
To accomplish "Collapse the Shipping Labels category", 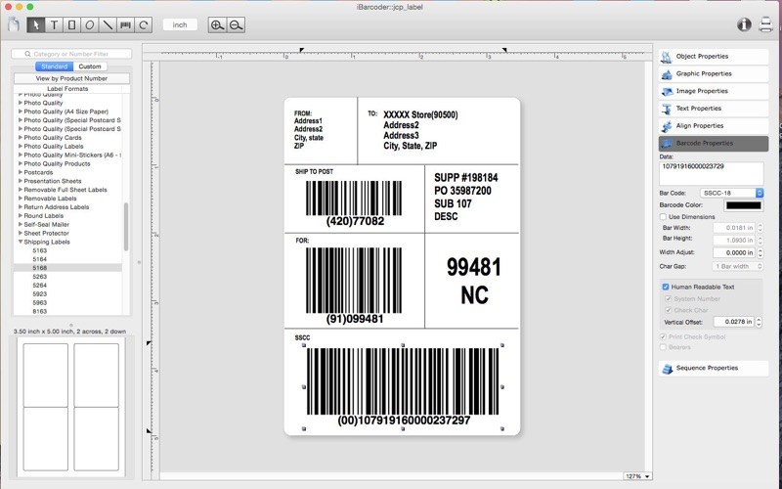I will click(20, 242).
